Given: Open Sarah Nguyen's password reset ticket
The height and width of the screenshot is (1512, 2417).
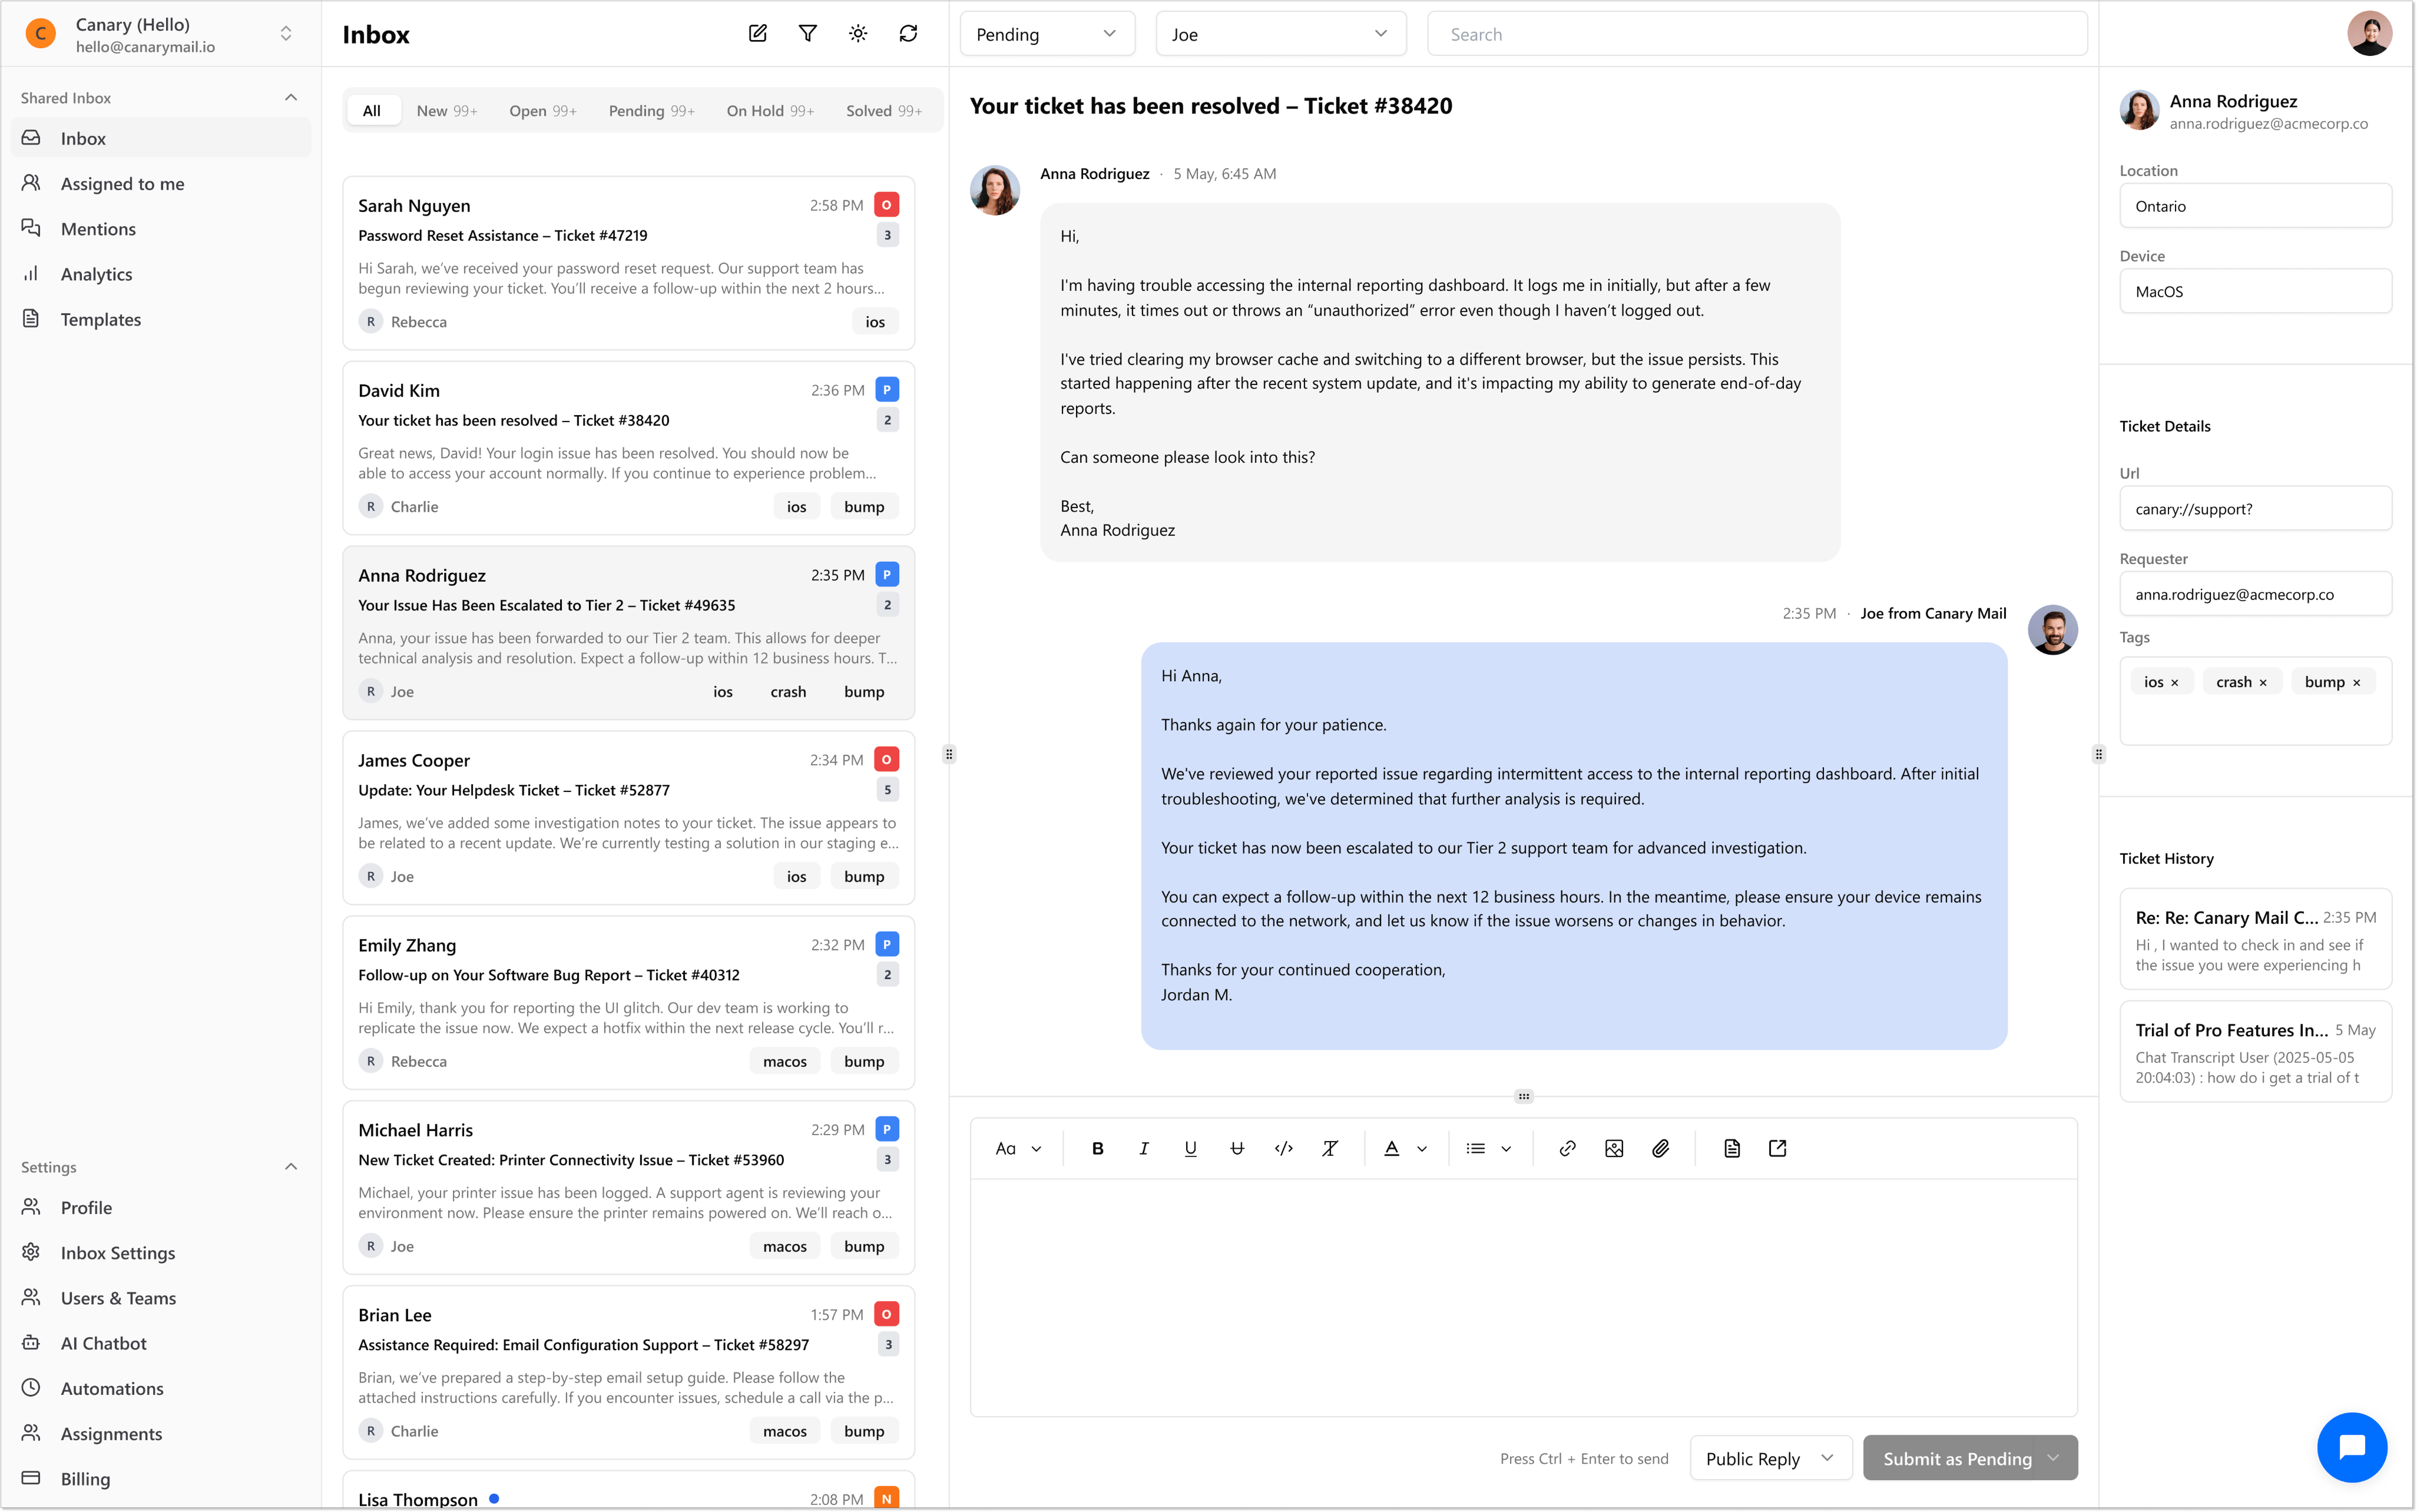Looking at the screenshot, I should tap(628, 263).
